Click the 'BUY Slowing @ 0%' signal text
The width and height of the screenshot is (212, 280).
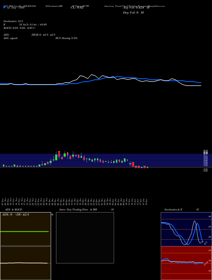pos(67,38)
